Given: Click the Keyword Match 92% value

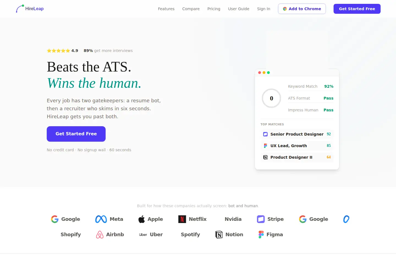Looking at the screenshot, I should coord(329,86).
